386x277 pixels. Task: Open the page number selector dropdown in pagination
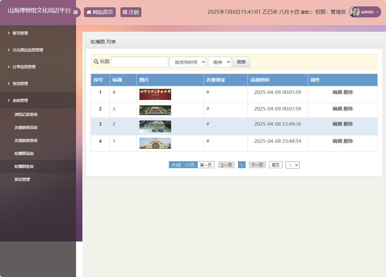pyautogui.click(x=292, y=165)
